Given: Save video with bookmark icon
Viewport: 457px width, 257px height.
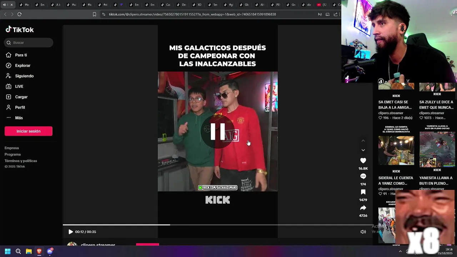Looking at the screenshot, I should point(363,192).
